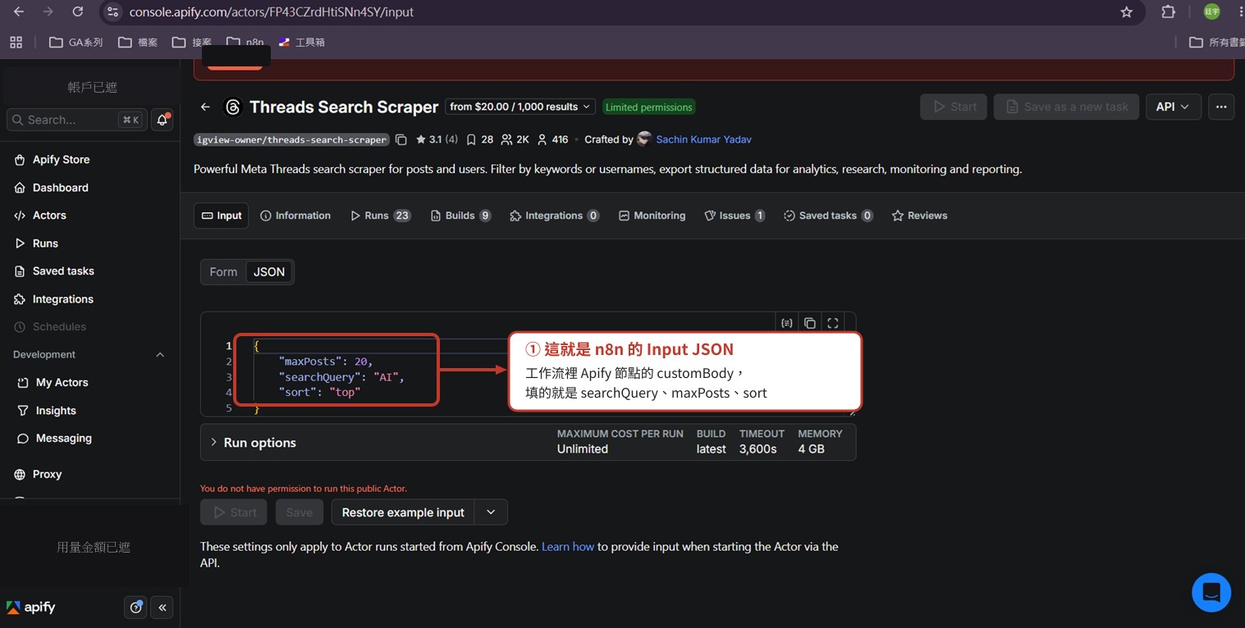Open Sachin Kumar Yadav author link
Image resolution: width=1245 pixels, height=628 pixels.
click(x=703, y=139)
